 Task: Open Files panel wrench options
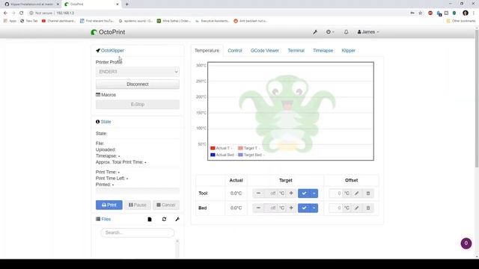point(177,219)
